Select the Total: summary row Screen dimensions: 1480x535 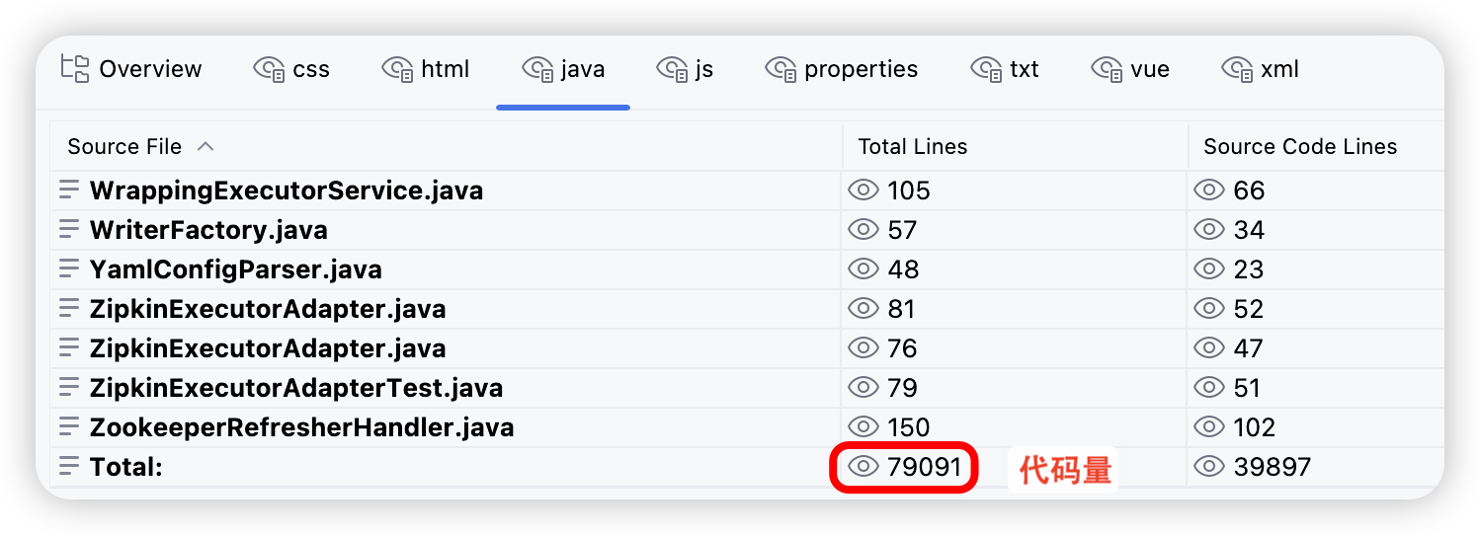click(x=126, y=467)
